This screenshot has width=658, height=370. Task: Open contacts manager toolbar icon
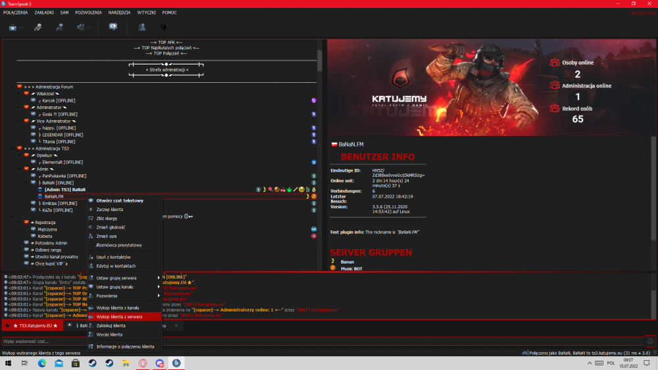[x=142, y=27]
